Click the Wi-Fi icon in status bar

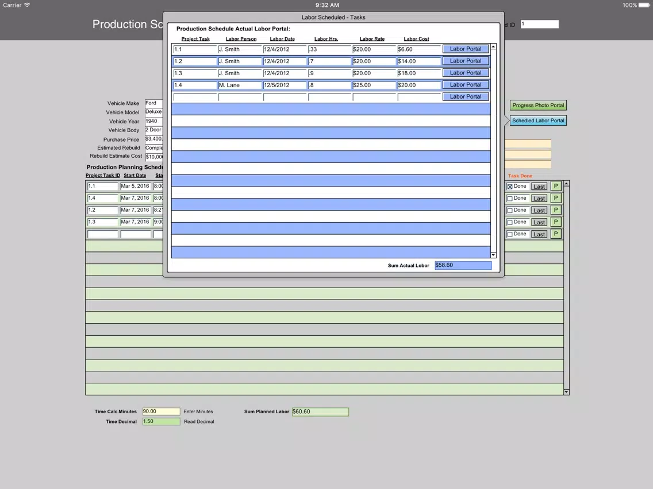[27, 5]
